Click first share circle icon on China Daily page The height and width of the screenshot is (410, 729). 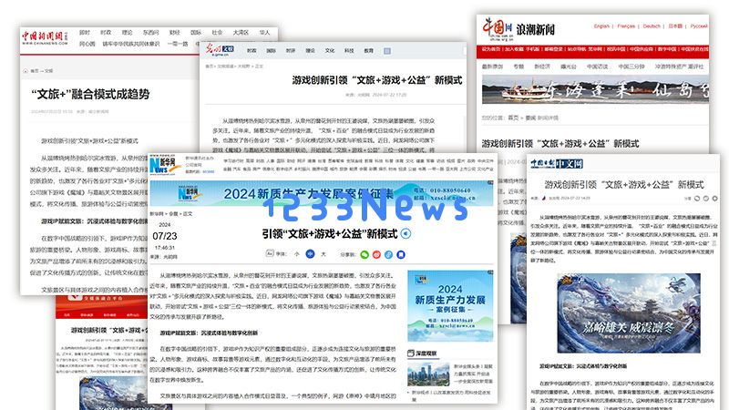pos(697,199)
